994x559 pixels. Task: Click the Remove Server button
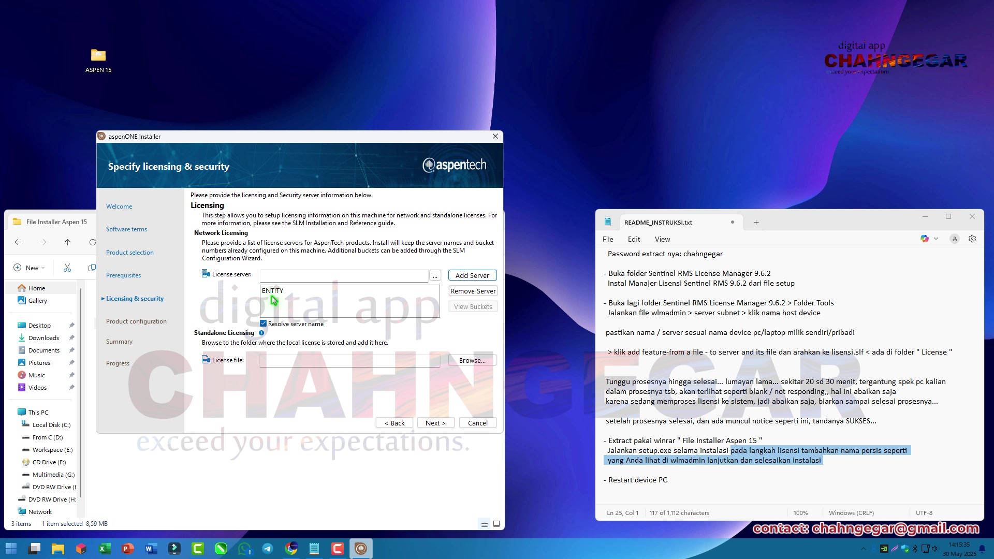tap(473, 291)
